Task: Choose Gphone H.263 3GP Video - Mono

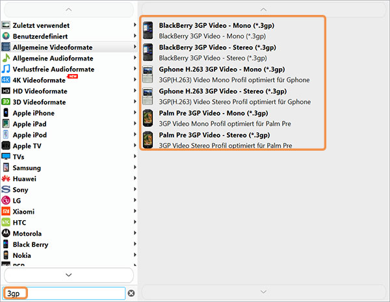Action: pos(233,74)
